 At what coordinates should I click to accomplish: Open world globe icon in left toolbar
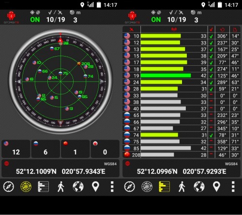pyautogui.click(x=78, y=186)
